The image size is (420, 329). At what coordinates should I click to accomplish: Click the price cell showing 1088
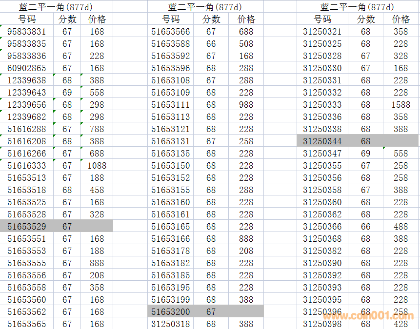[97, 166]
